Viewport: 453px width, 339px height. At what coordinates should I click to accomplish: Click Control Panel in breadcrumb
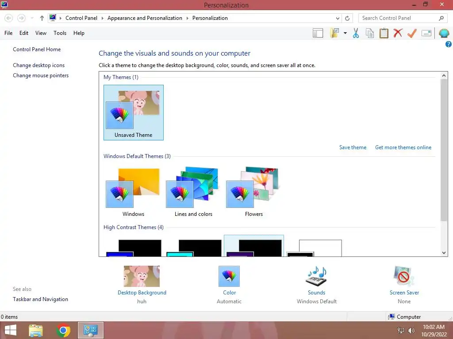[81, 18]
